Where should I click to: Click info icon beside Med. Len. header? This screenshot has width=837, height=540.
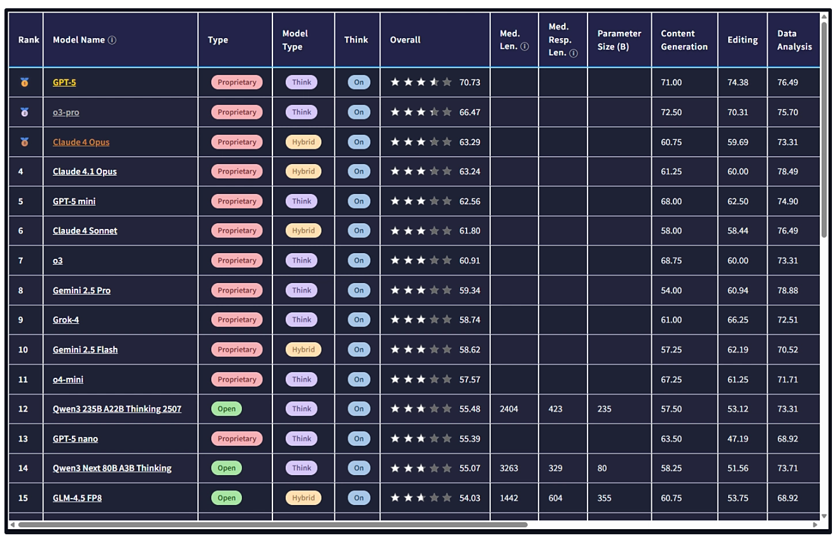(x=525, y=46)
